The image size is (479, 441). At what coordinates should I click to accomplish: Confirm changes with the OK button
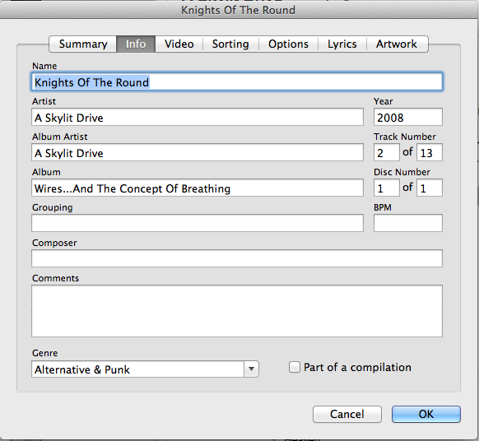(426, 414)
